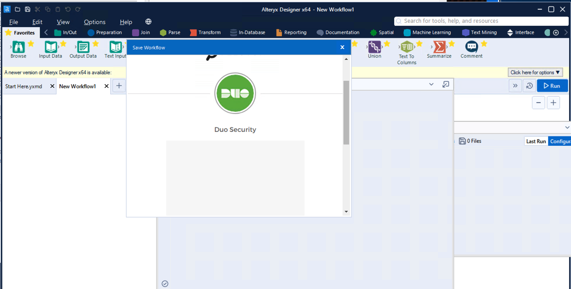Viewport: 571px width, 289px height.
Task: Click the 0 Files save icon
Action: coord(462,141)
